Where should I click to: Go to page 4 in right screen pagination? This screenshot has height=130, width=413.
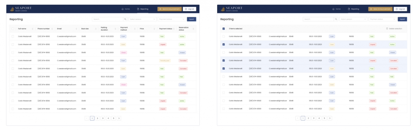(319, 118)
